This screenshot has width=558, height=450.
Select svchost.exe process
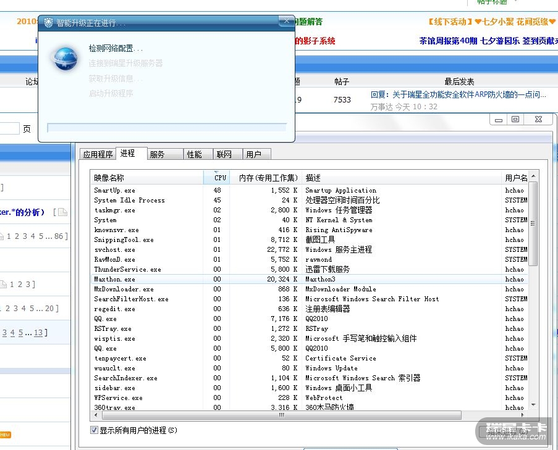pyautogui.click(x=310, y=249)
